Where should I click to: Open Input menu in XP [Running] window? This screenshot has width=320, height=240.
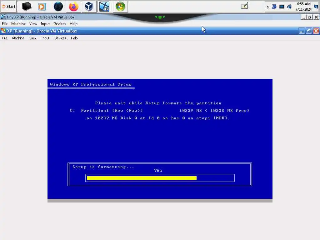[45, 38]
